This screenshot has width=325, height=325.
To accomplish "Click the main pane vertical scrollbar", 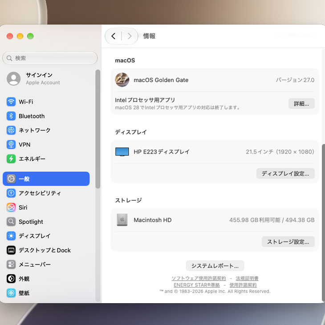I will pyautogui.click(x=323, y=223).
